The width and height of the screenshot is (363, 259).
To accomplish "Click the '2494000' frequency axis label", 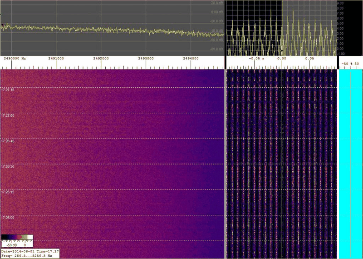I will tap(191, 59).
